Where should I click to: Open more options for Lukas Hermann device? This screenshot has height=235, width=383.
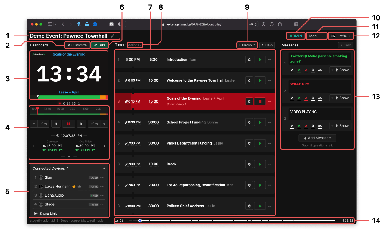click(x=102, y=187)
